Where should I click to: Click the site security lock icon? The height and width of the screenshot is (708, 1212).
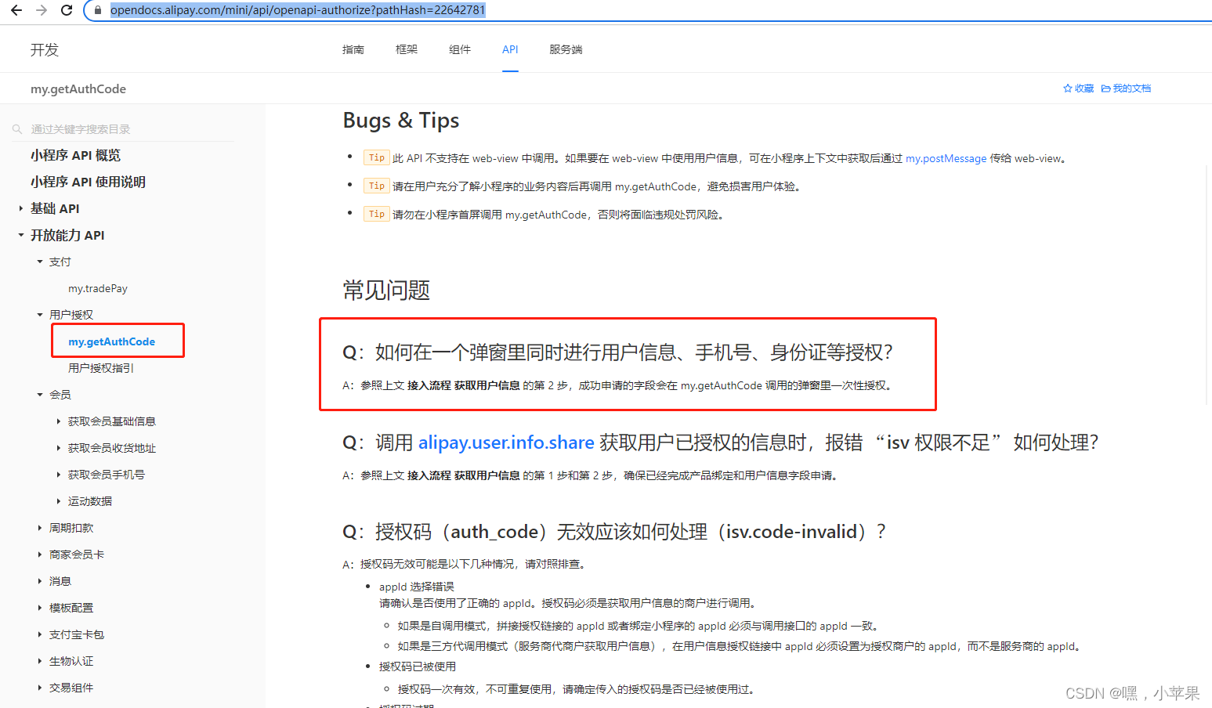(97, 10)
